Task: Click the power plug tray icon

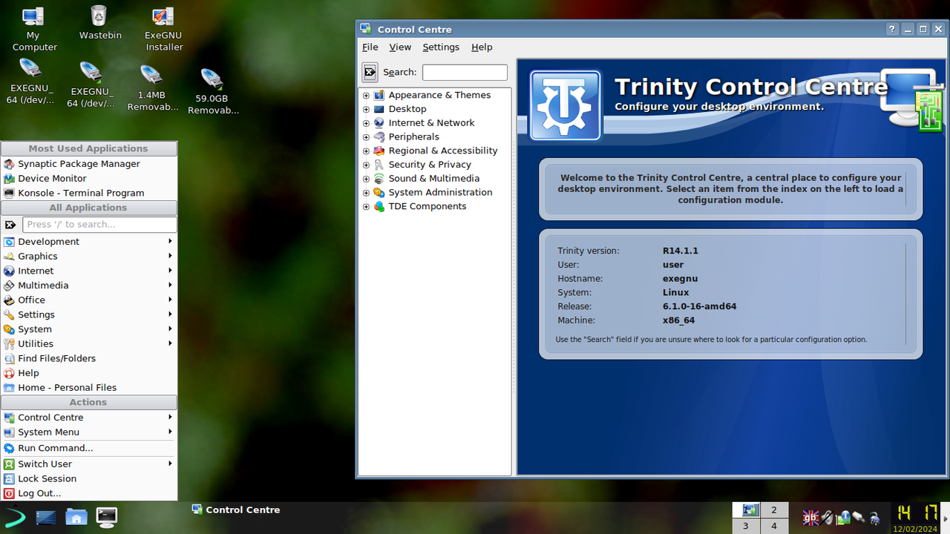Action: click(875, 517)
